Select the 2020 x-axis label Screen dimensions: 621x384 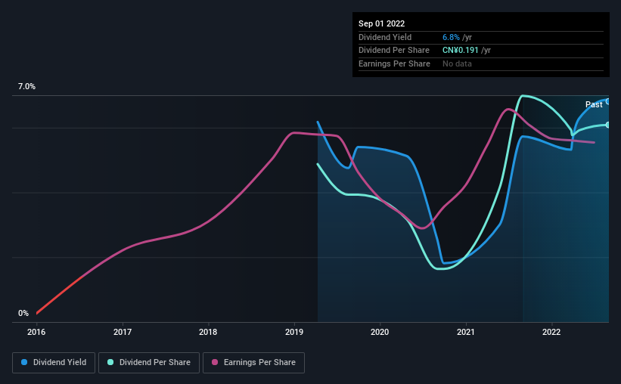click(380, 332)
